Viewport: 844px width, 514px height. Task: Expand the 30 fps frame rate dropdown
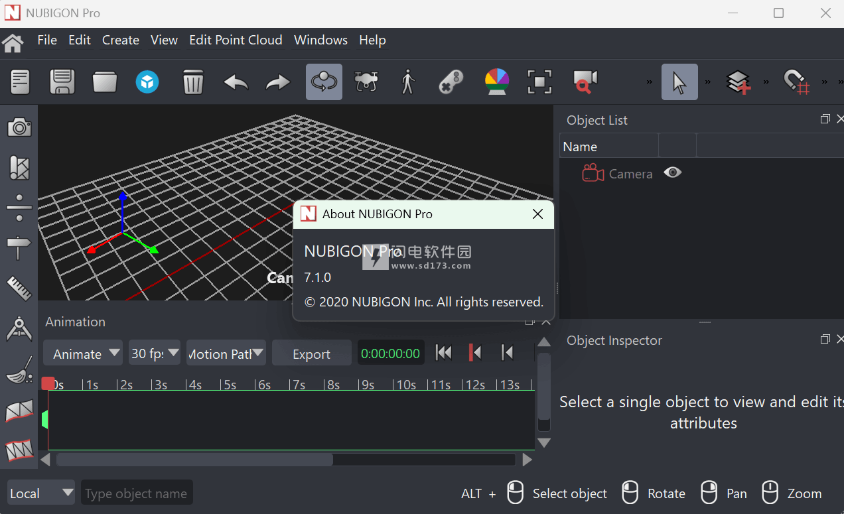[x=154, y=353]
